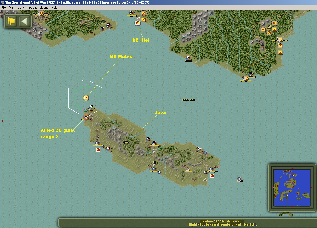Select the three-bar symbol unit in northeast cluster
The height and width of the screenshot is (228, 317).
263,30
